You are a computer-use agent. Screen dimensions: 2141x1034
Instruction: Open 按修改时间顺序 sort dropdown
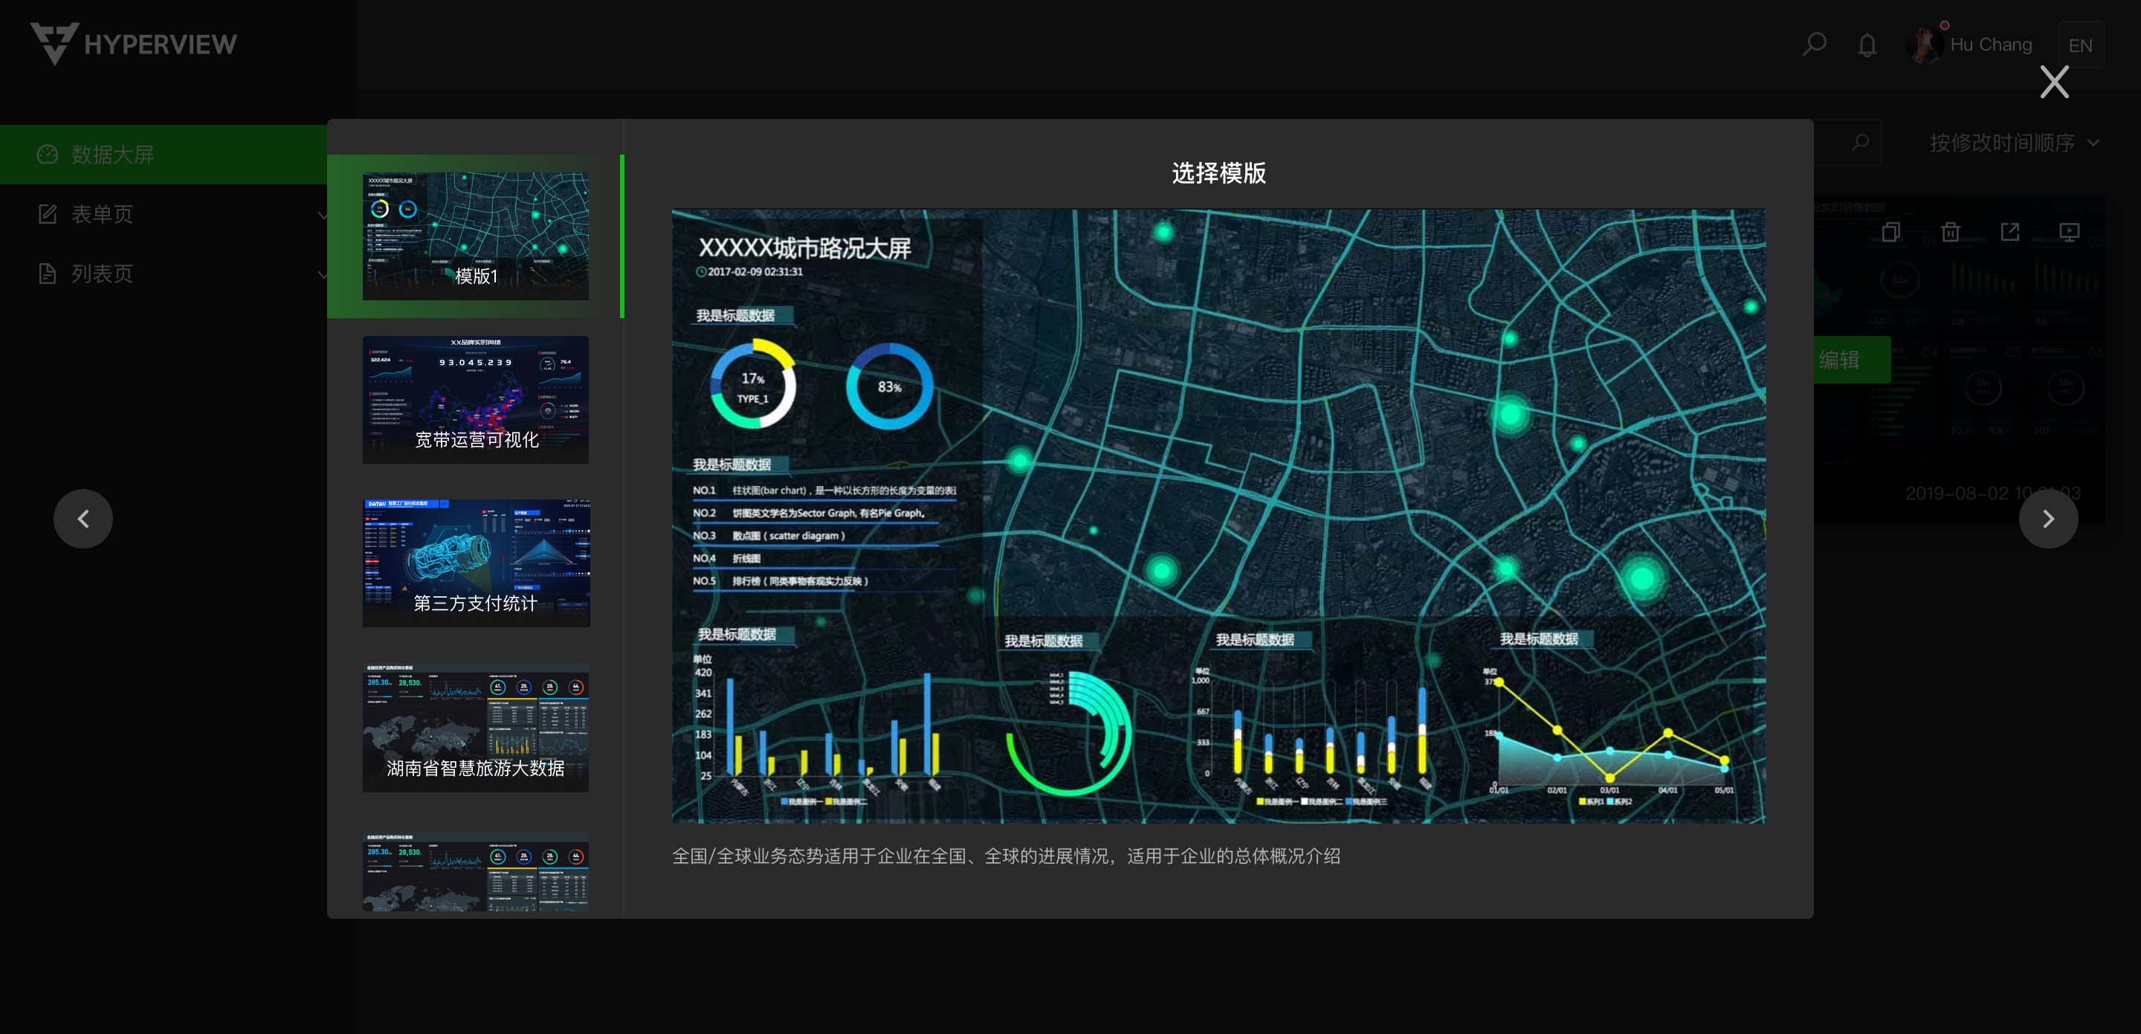coord(2012,143)
